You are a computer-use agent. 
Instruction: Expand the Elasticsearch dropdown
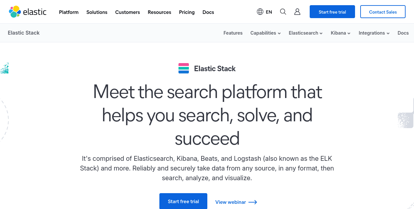coord(306,33)
